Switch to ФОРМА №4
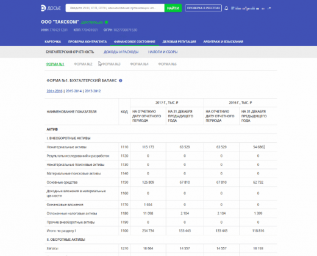 (139, 64)
